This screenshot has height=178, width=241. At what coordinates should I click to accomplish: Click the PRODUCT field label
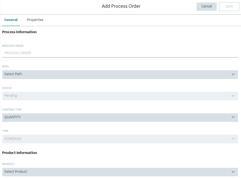click(9, 164)
